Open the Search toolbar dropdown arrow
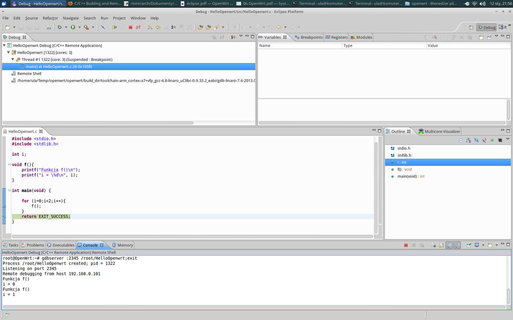The height and width of the screenshot is (320, 513). [223, 27]
